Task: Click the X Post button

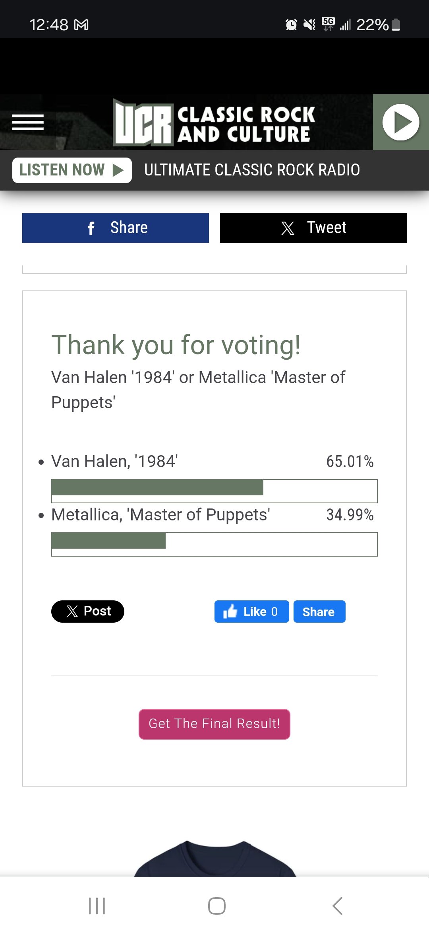Action: tap(88, 612)
